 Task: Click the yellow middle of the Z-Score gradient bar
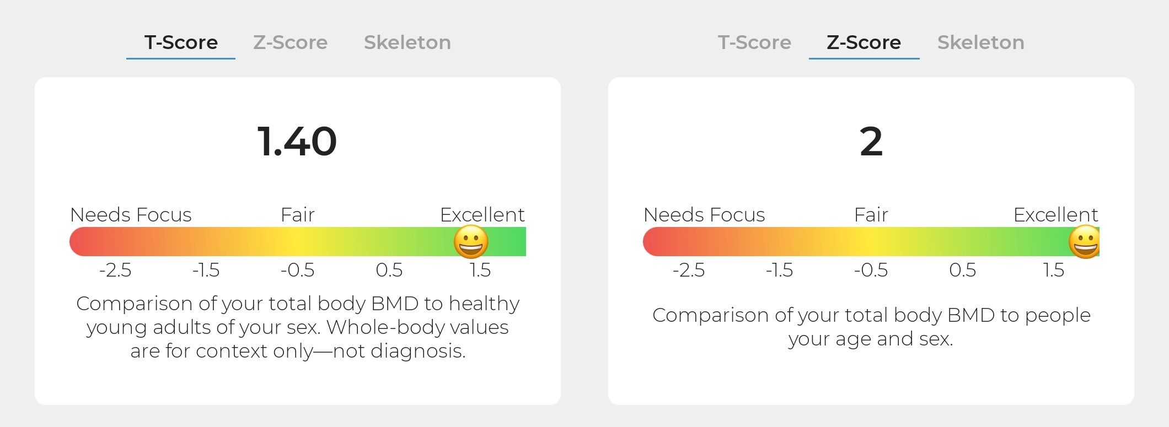tap(871, 242)
